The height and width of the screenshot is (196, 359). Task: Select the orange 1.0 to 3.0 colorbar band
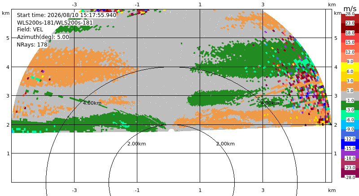[x=350, y=86]
